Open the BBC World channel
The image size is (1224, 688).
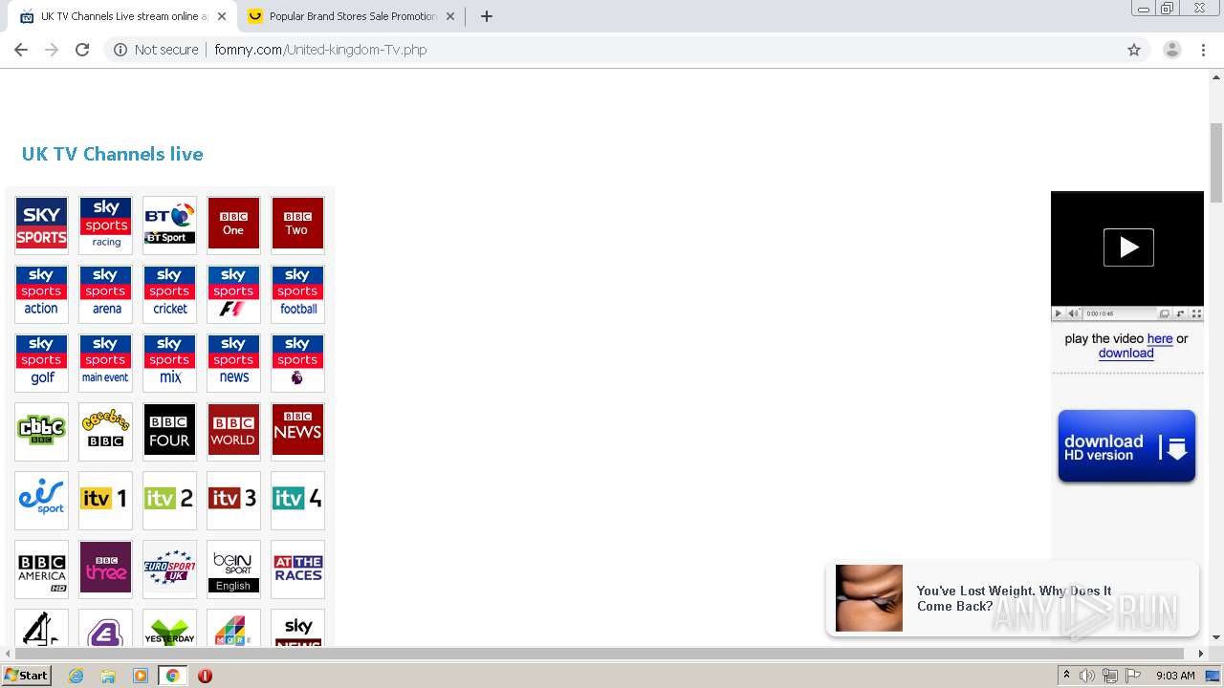click(233, 432)
